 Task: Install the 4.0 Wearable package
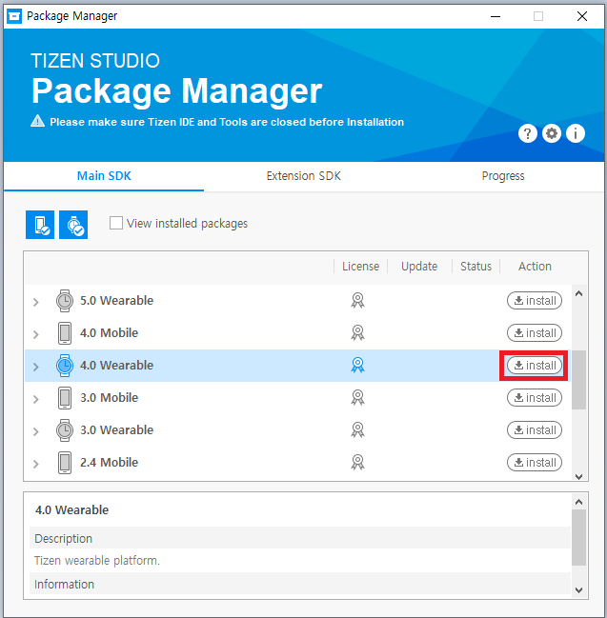[535, 366]
